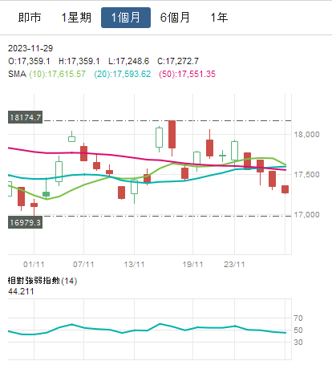The image size is (332, 369).
Task: Click the 13/11 date axis marker
Action: coord(134,265)
